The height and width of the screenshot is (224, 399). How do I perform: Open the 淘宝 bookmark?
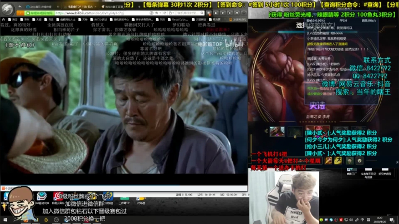click(13, 19)
